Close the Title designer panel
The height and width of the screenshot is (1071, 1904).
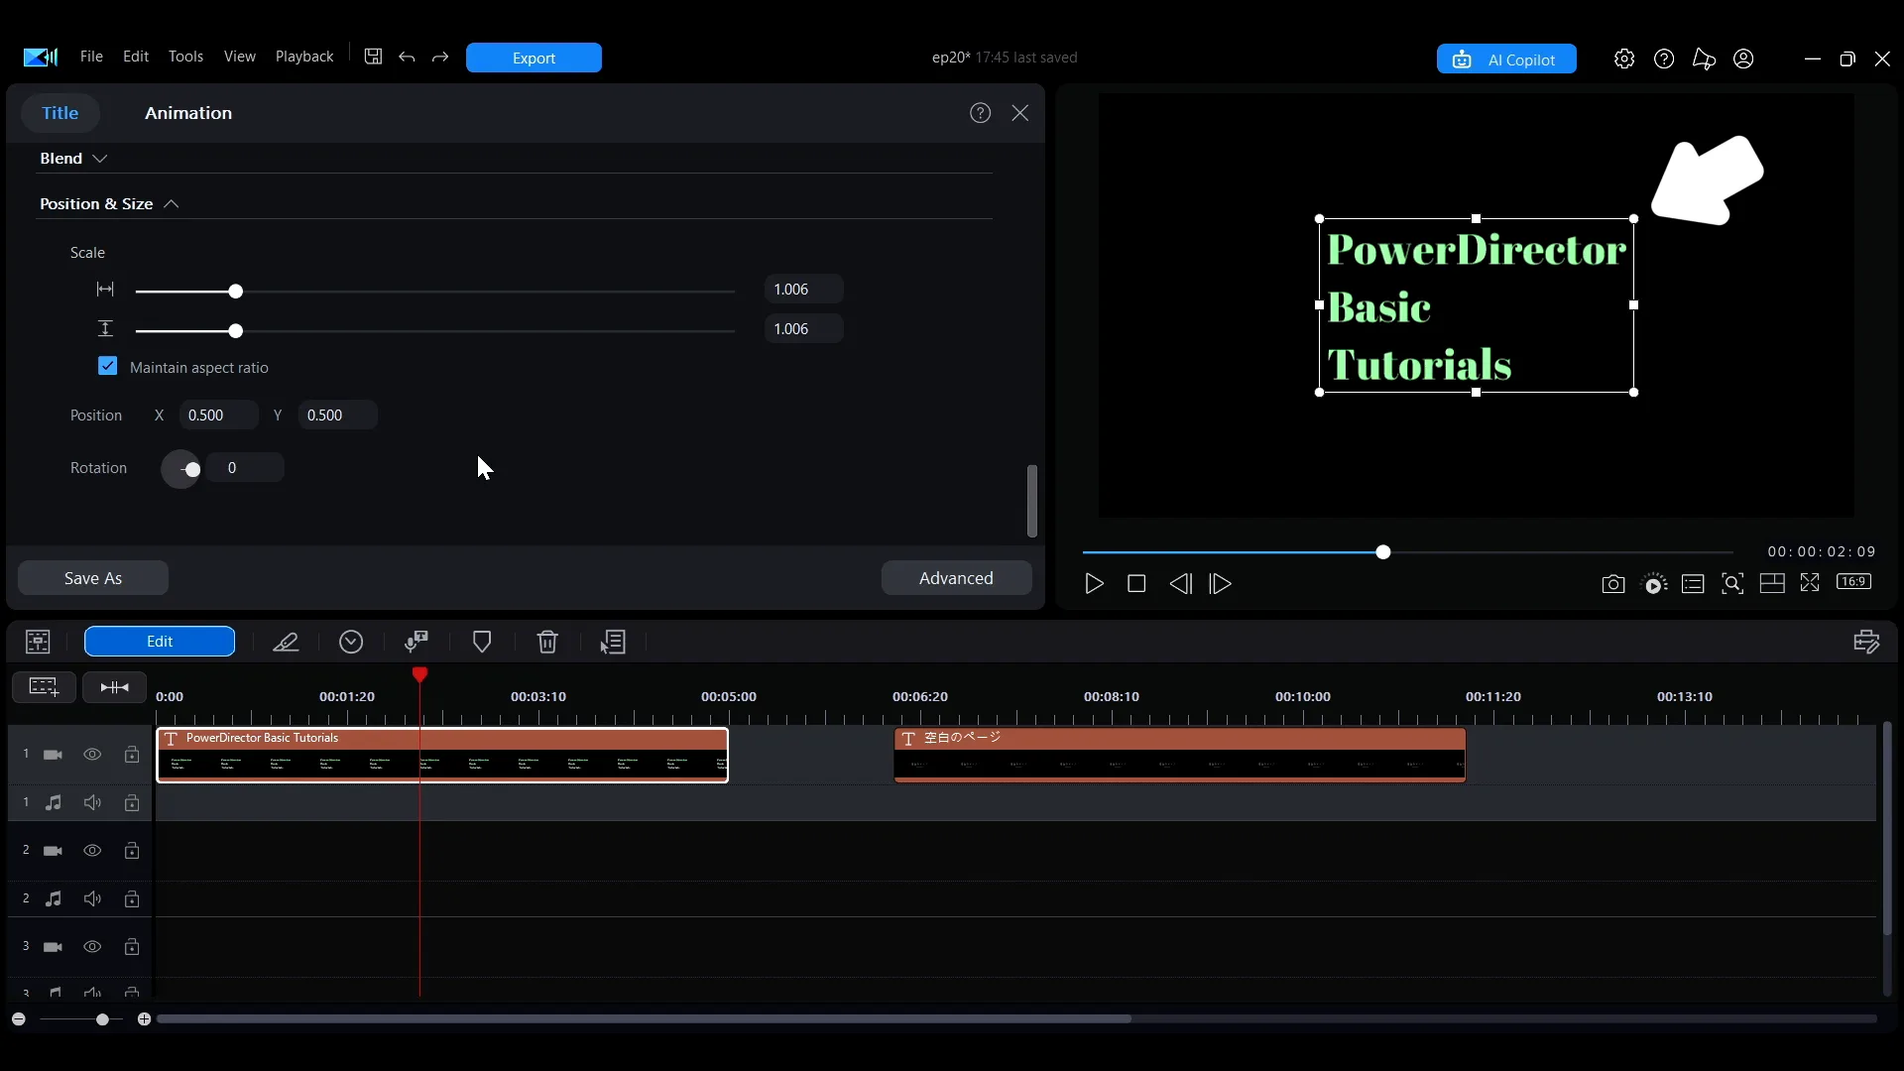(1020, 113)
